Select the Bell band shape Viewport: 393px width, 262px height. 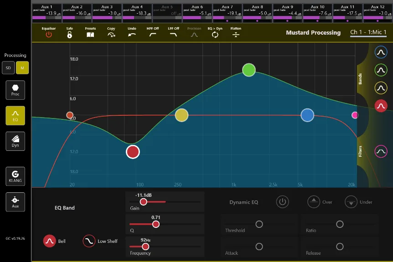point(49,241)
